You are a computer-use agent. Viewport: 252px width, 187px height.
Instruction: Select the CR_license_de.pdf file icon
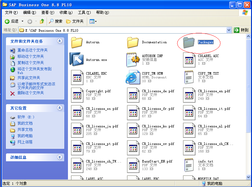pyautogui.click(x=133, y=95)
